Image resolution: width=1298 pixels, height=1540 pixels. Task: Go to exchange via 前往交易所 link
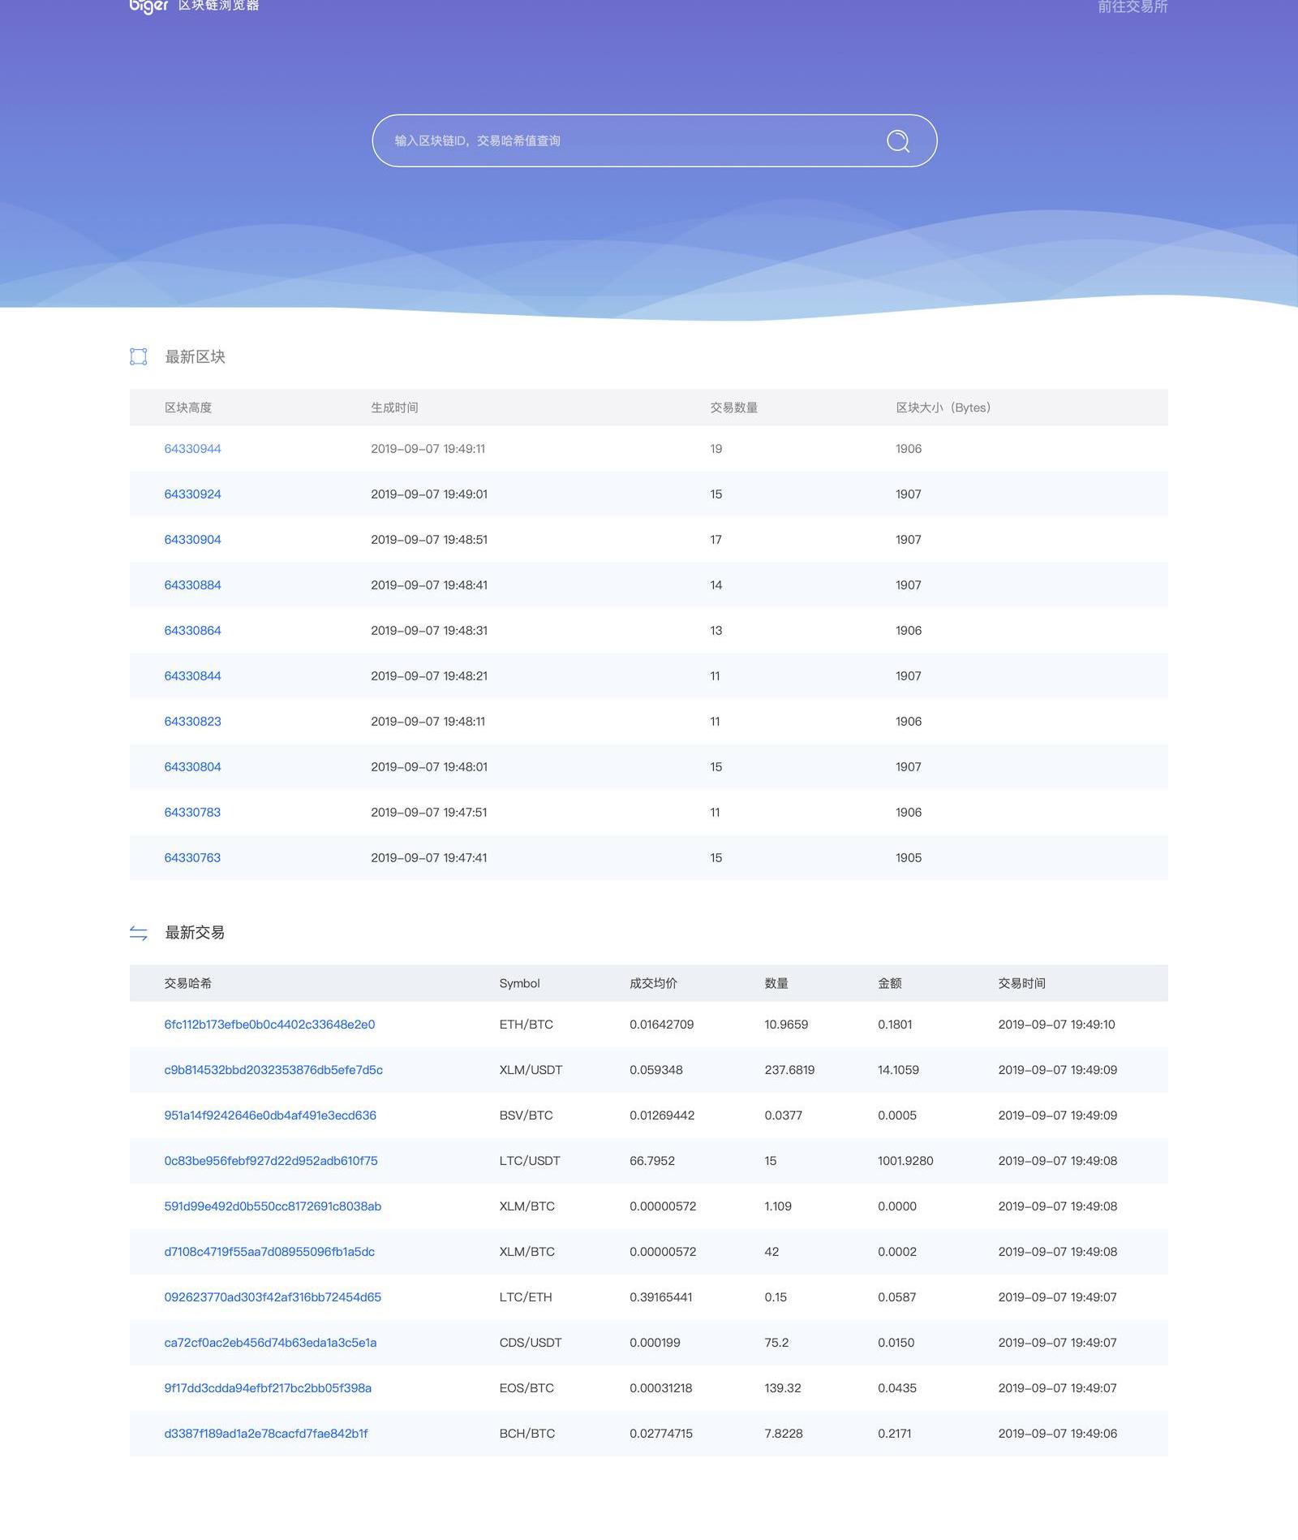[1132, 7]
